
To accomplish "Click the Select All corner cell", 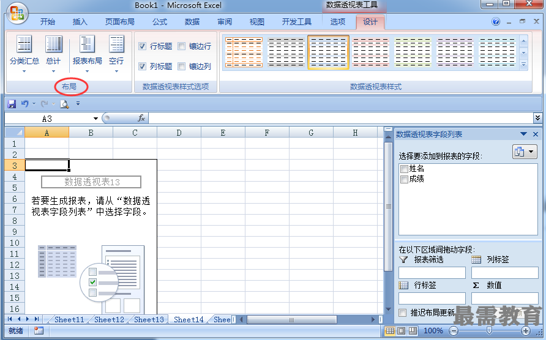I will [15, 132].
